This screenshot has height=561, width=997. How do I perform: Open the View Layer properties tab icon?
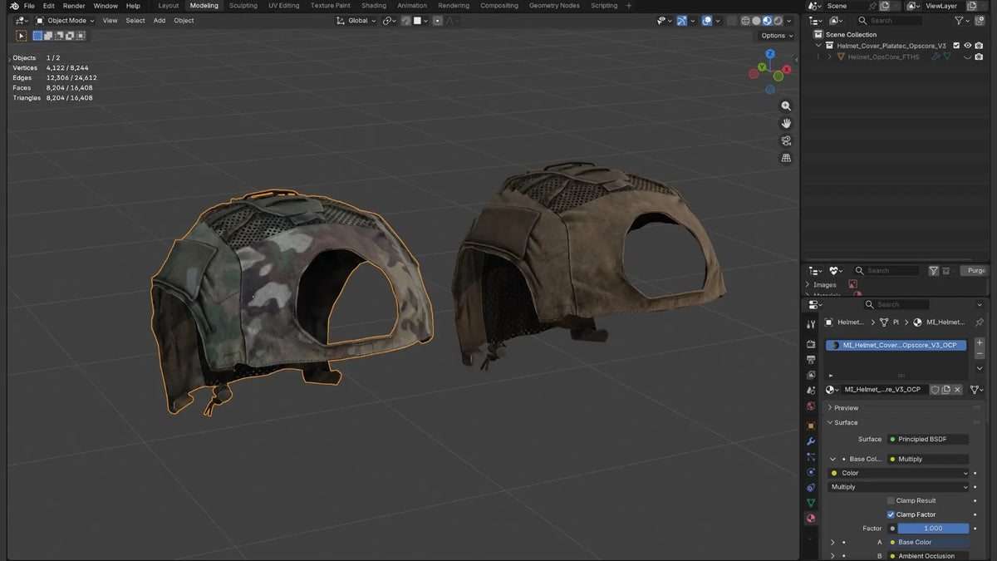(811, 376)
